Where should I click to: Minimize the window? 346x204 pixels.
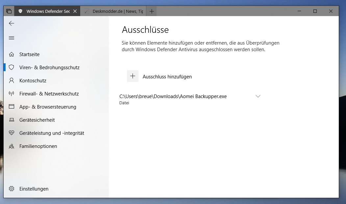299,11
